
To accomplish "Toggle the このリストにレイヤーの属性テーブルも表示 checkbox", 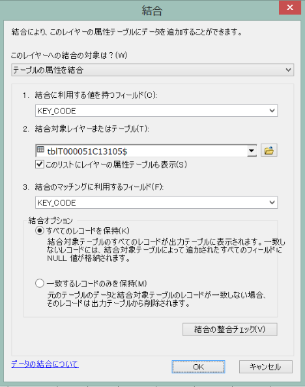I will (x=40, y=164).
